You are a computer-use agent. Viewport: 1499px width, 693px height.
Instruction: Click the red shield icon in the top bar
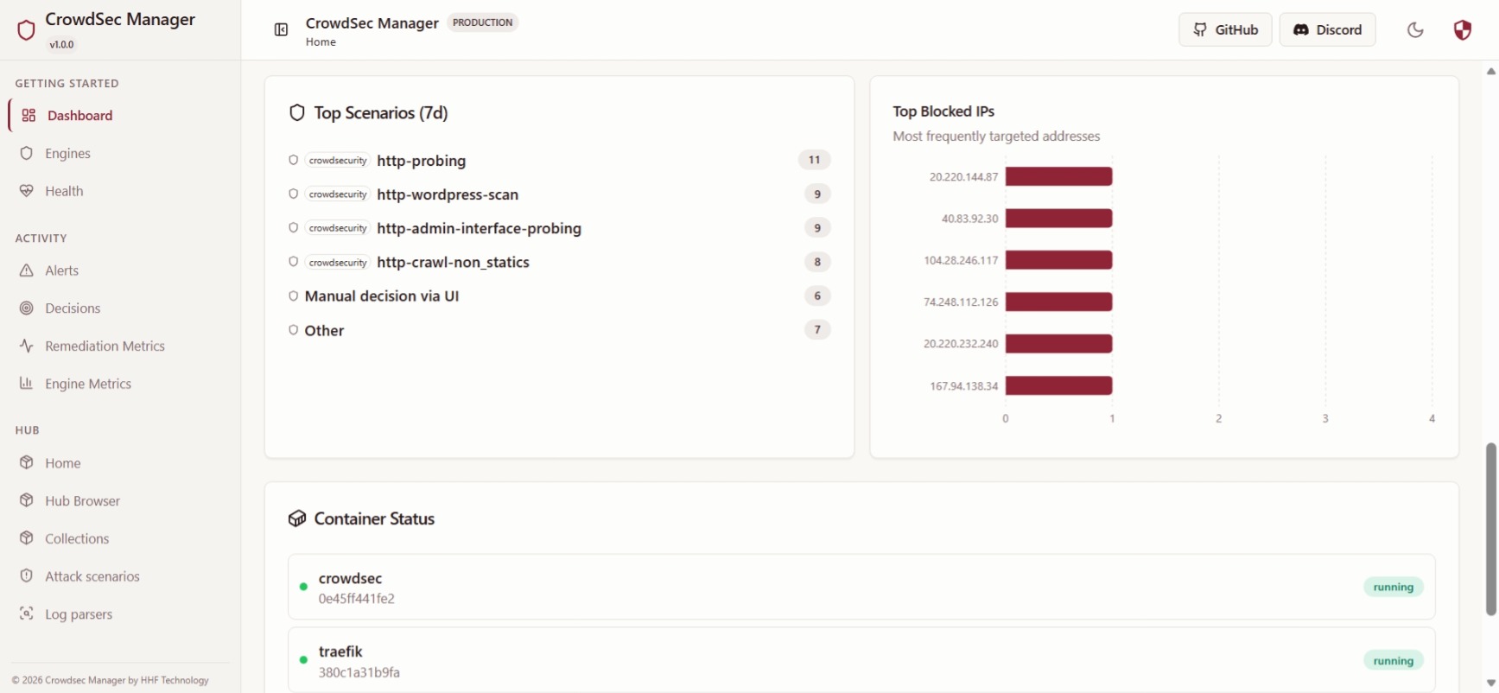[1462, 30]
